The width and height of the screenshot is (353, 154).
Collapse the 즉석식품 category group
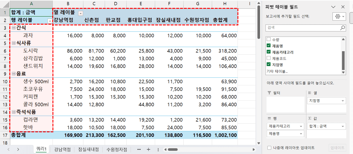tap(14, 112)
